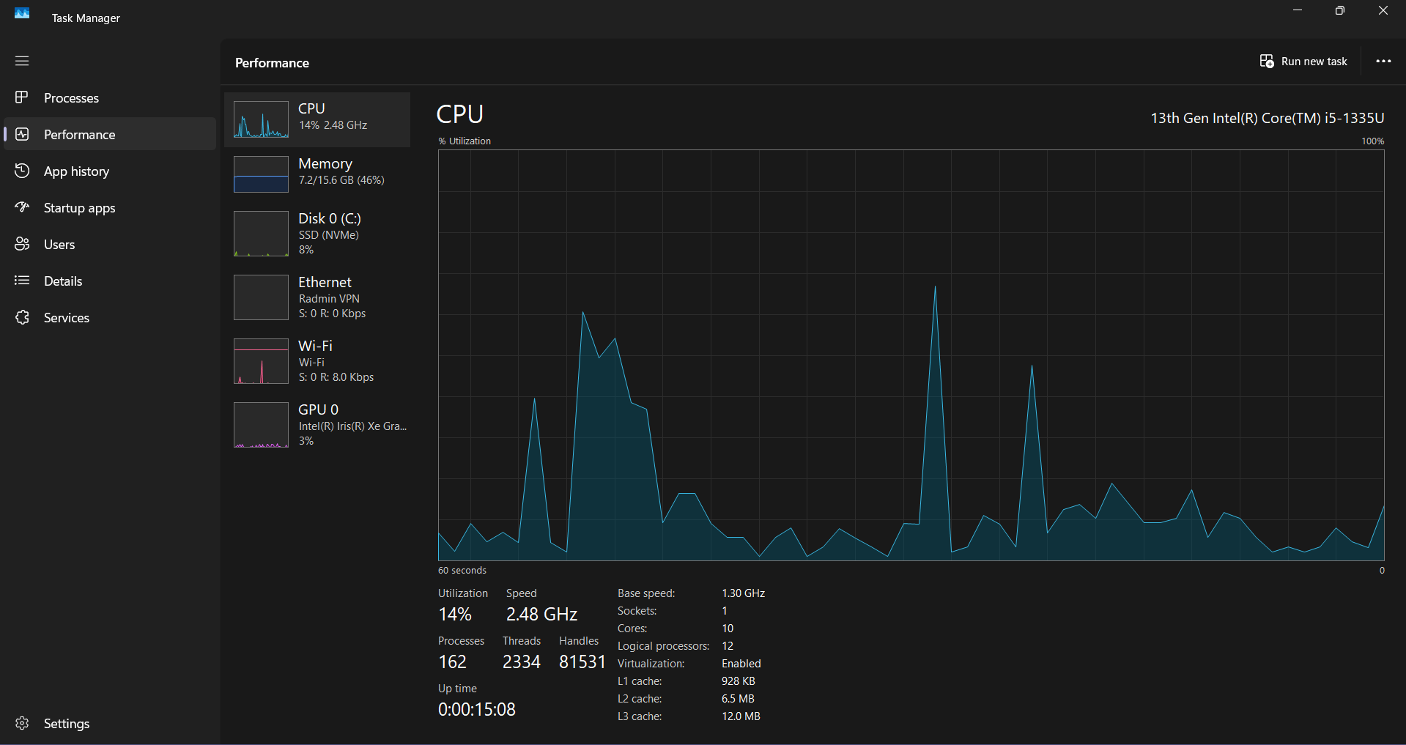Click the Services puzzle icon

click(x=22, y=317)
